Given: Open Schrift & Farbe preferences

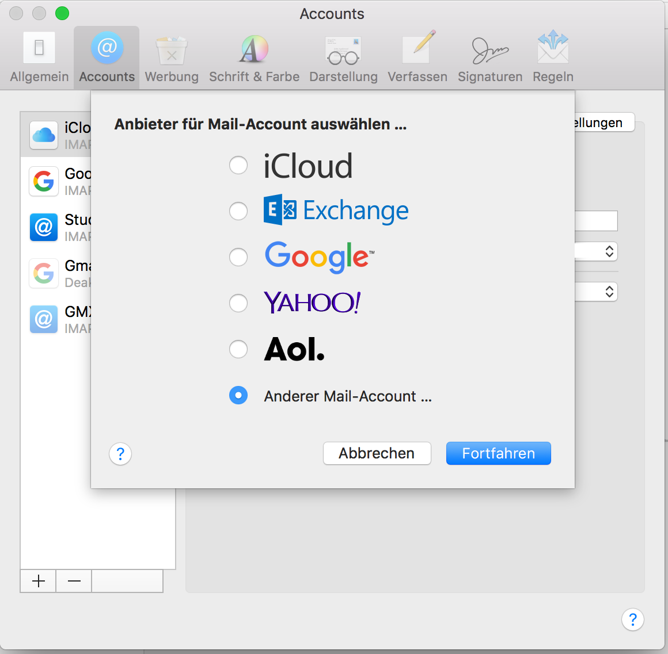Looking at the screenshot, I should point(254,58).
